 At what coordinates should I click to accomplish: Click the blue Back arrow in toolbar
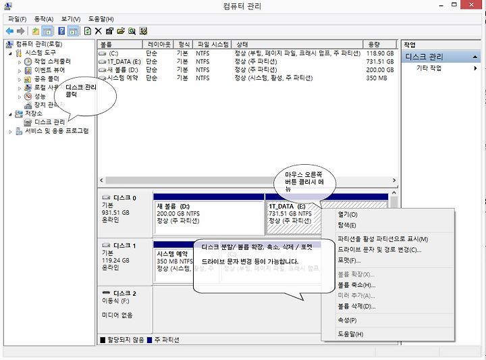[9, 31]
